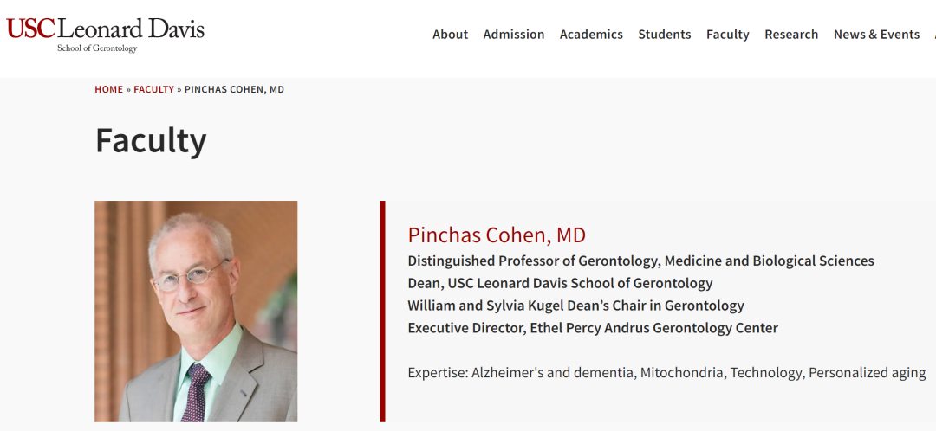Click the School of Gerontology subtitle under the logo
This screenshot has width=936, height=431.
97,48
